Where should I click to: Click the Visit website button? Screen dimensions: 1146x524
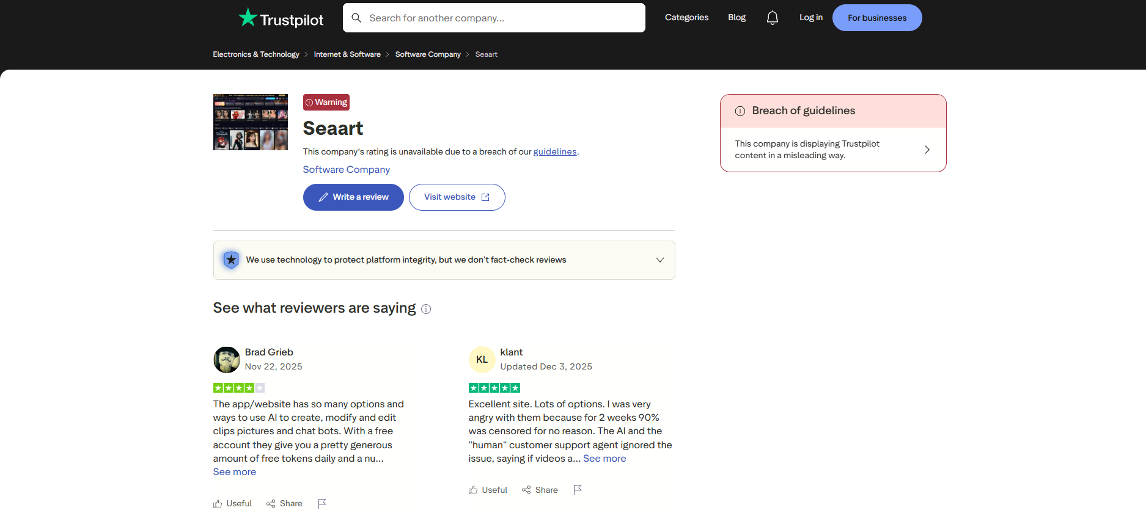point(457,197)
